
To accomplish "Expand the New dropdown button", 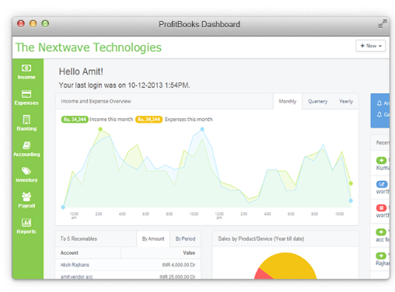I will pyautogui.click(x=371, y=46).
